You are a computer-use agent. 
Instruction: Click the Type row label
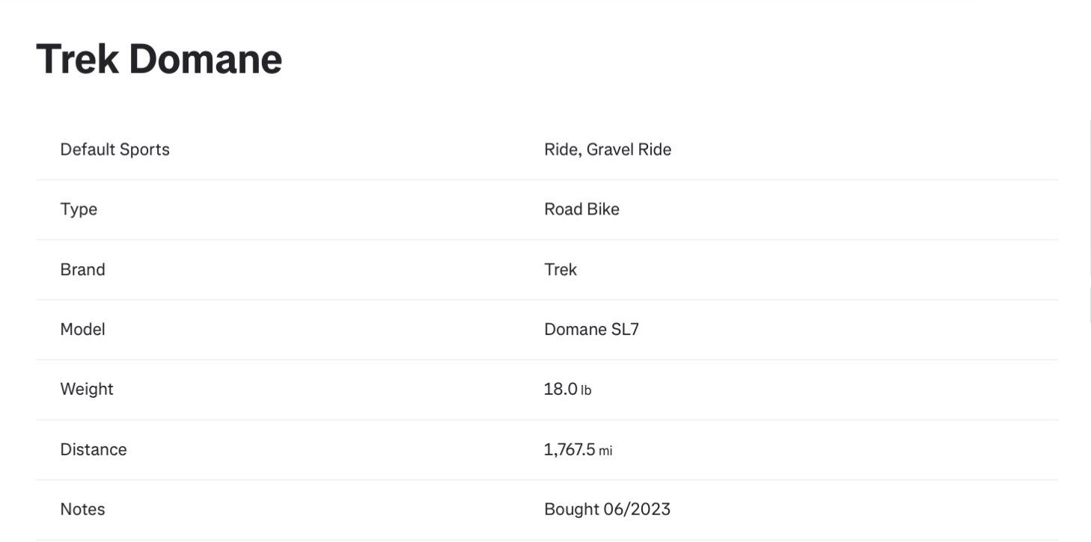(79, 209)
